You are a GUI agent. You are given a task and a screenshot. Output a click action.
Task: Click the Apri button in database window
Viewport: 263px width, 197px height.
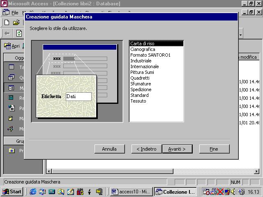click(x=12, y=46)
